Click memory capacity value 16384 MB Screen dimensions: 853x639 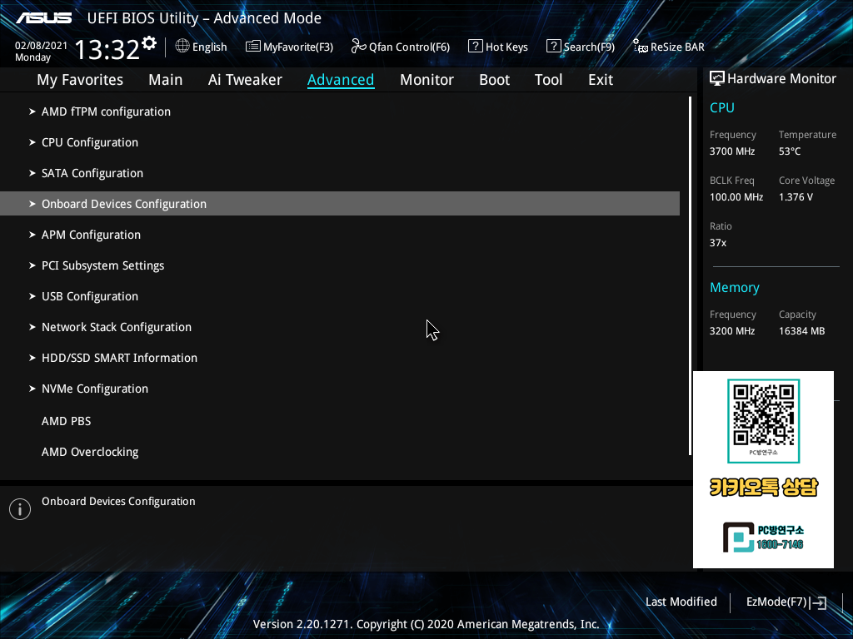click(802, 331)
